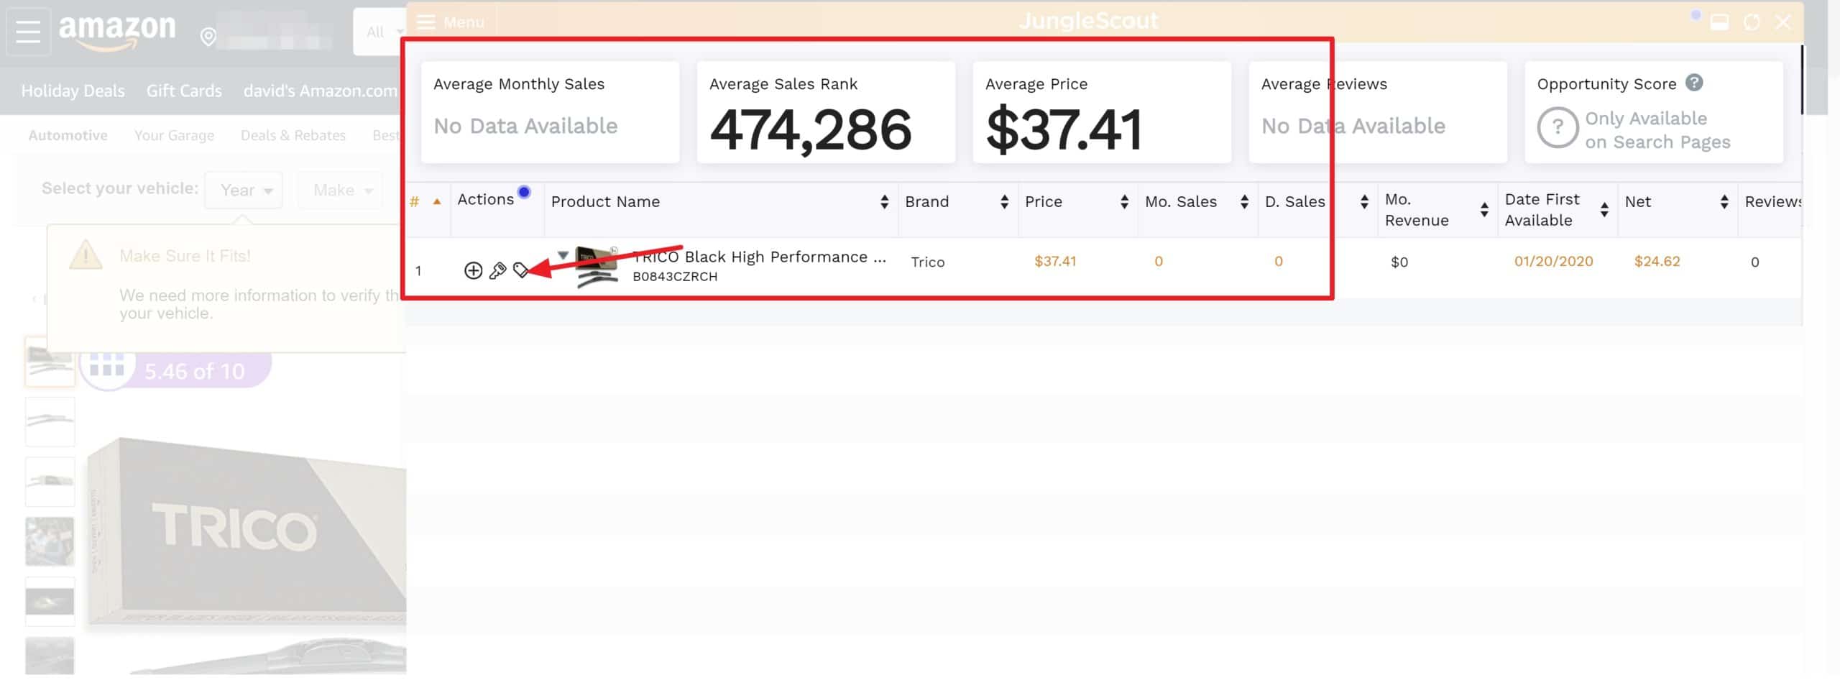Select first product thumbnail on Amazon page
The width and height of the screenshot is (1840, 688).
tap(50, 362)
